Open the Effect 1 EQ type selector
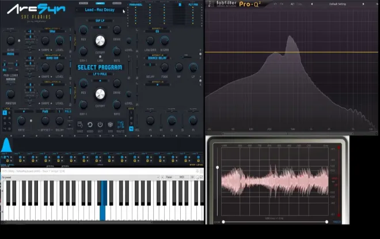The width and height of the screenshot is (380, 239). pyautogui.click(x=157, y=32)
